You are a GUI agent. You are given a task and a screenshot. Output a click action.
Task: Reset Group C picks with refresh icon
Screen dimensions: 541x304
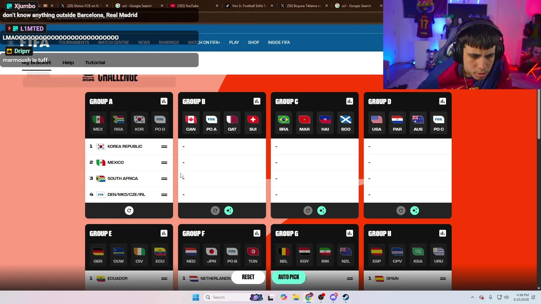308,210
